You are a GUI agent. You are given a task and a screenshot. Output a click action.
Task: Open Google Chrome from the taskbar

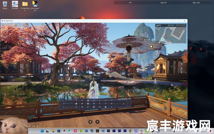[131, 131]
